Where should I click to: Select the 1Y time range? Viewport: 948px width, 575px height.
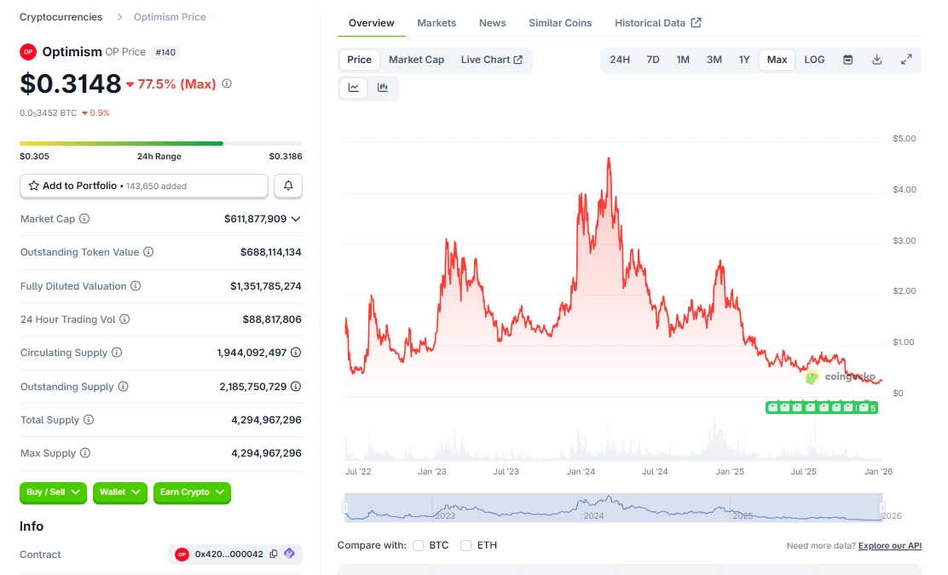(x=743, y=60)
